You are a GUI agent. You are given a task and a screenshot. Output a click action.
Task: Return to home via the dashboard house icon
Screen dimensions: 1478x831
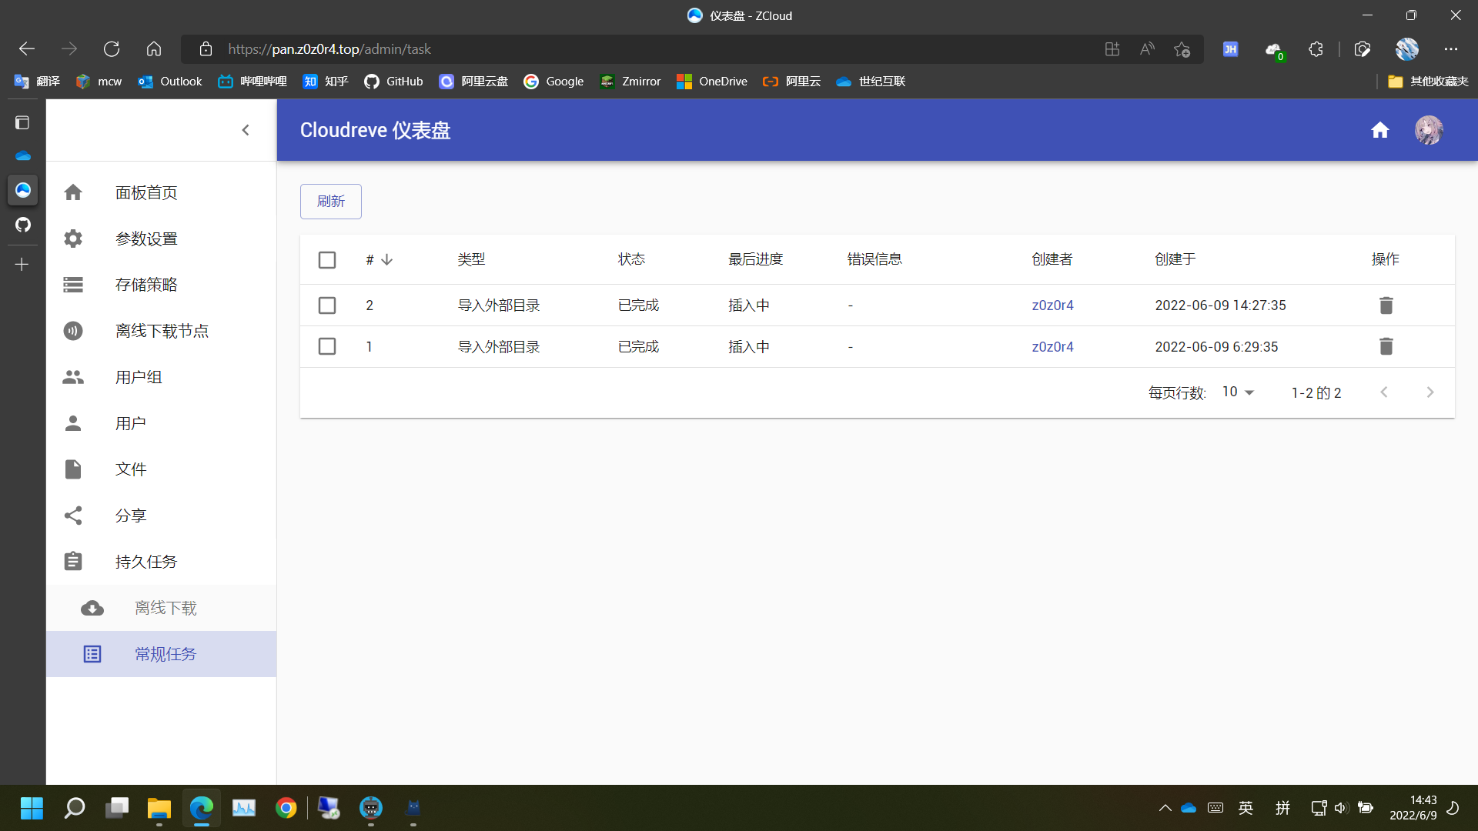(x=1379, y=129)
